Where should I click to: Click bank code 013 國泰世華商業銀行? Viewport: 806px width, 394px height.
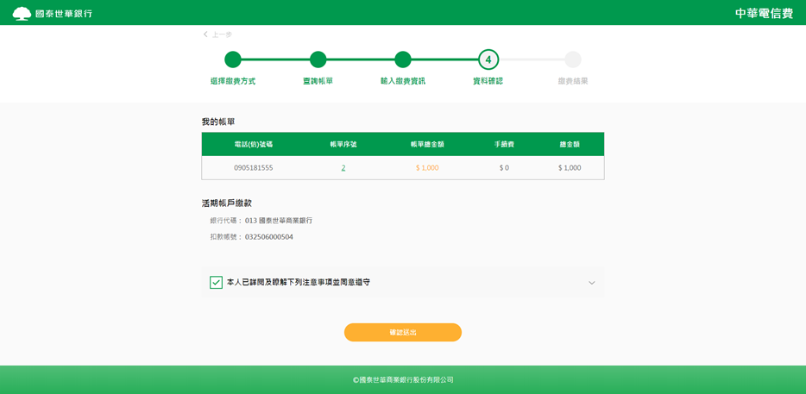tap(279, 221)
